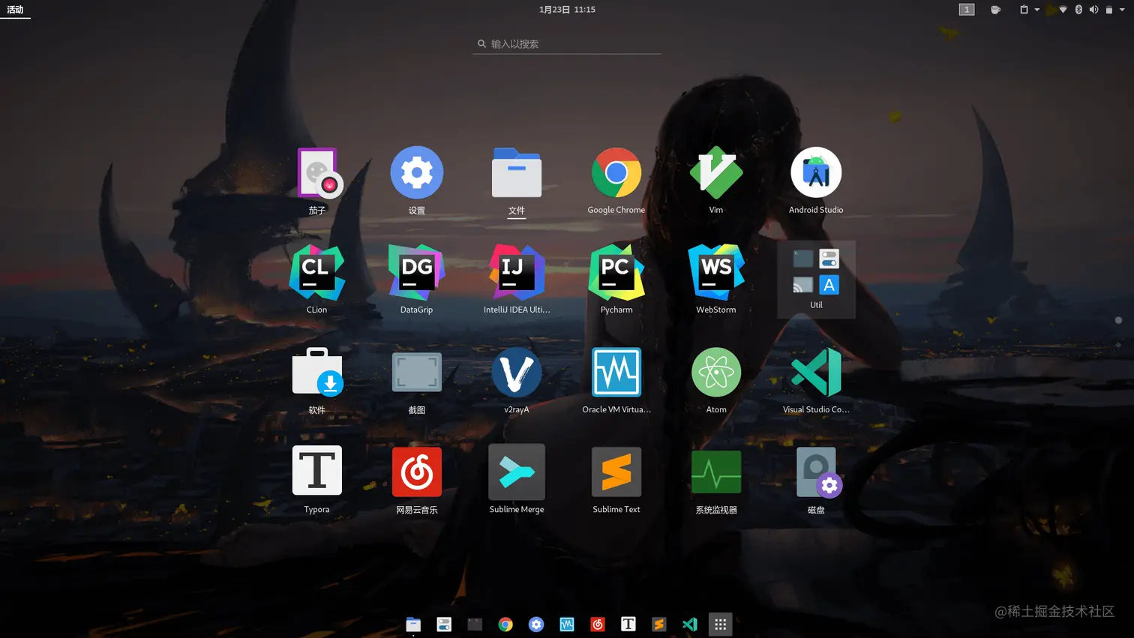Open Settings gear in the dock
The image size is (1134, 638).
(536, 625)
